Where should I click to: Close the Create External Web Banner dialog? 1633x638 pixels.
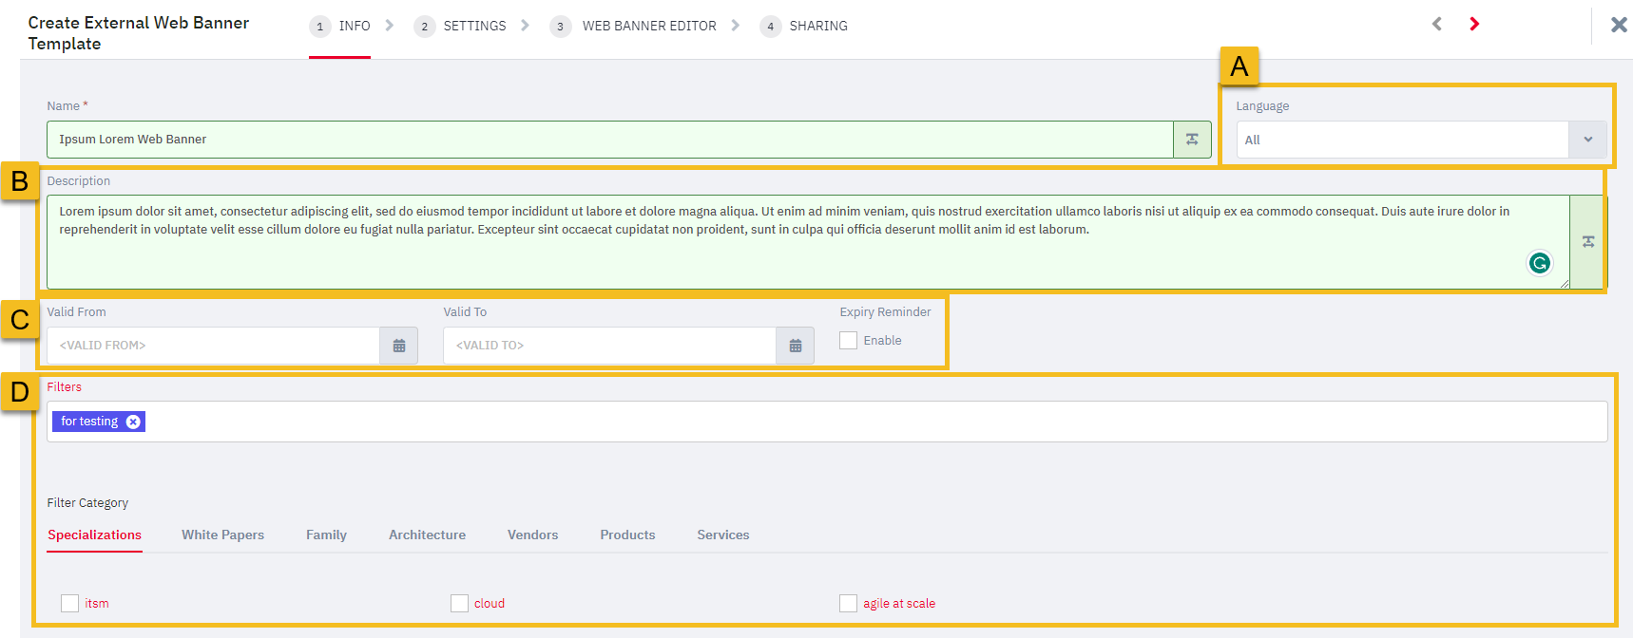tap(1619, 25)
